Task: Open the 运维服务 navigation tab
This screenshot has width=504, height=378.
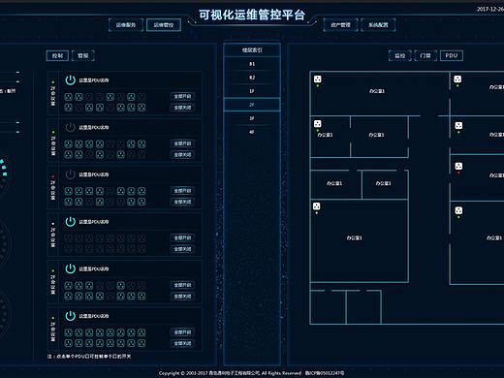Action: click(126, 25)
